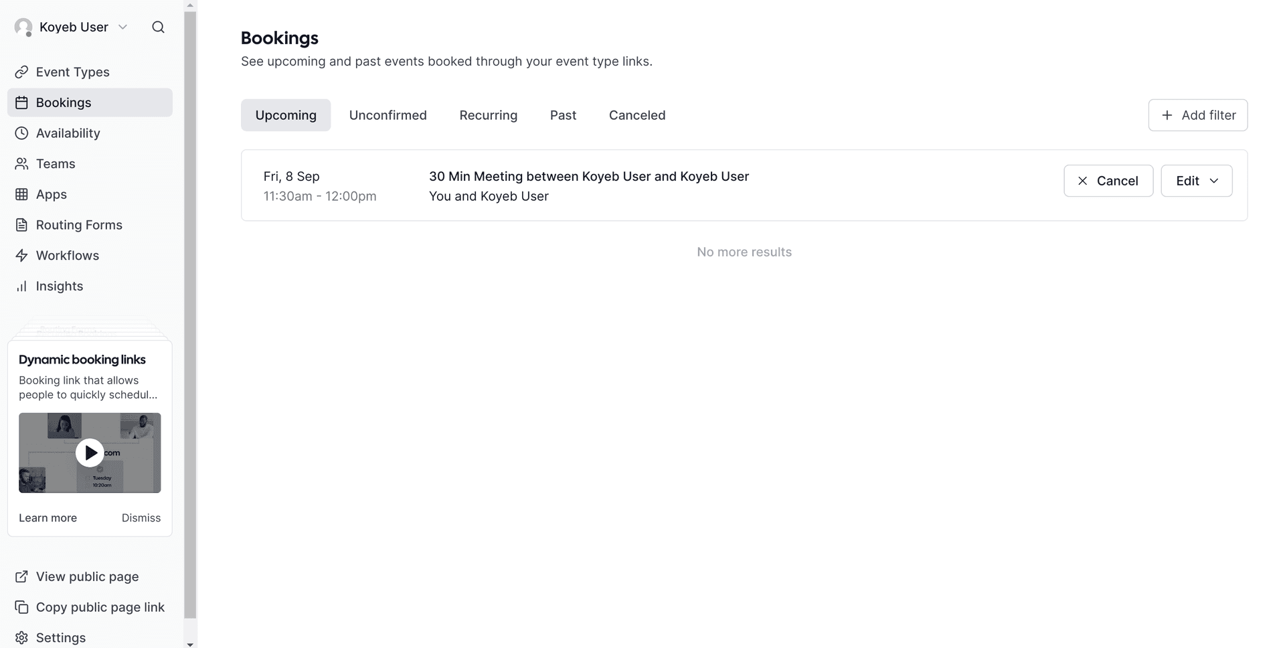Show the Canceled bookings tab
Image resolution: width=1285 pixels, height=648 pixels.
tap(636, 115)
